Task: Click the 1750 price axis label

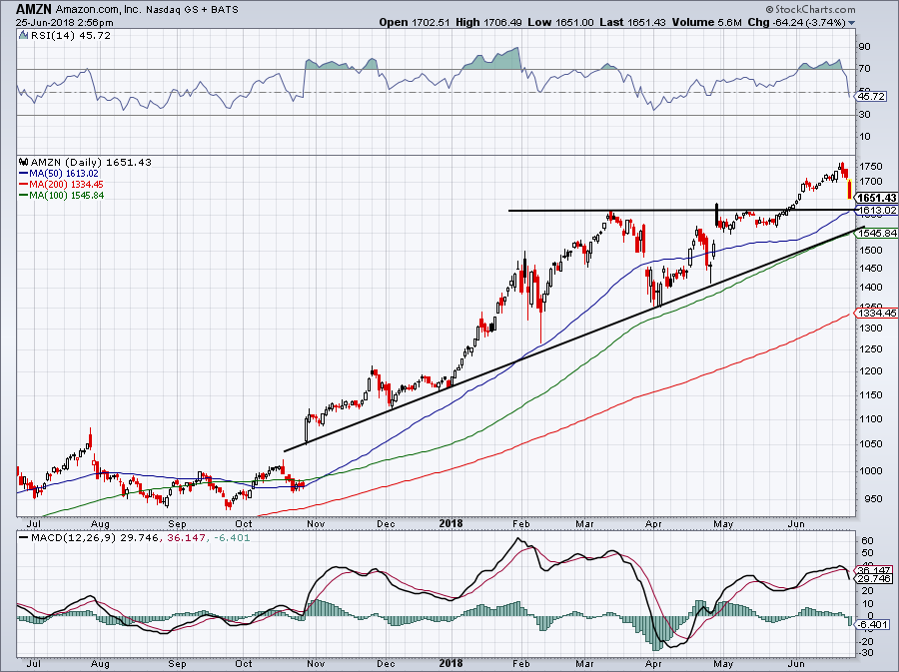Action: [871, 166]
